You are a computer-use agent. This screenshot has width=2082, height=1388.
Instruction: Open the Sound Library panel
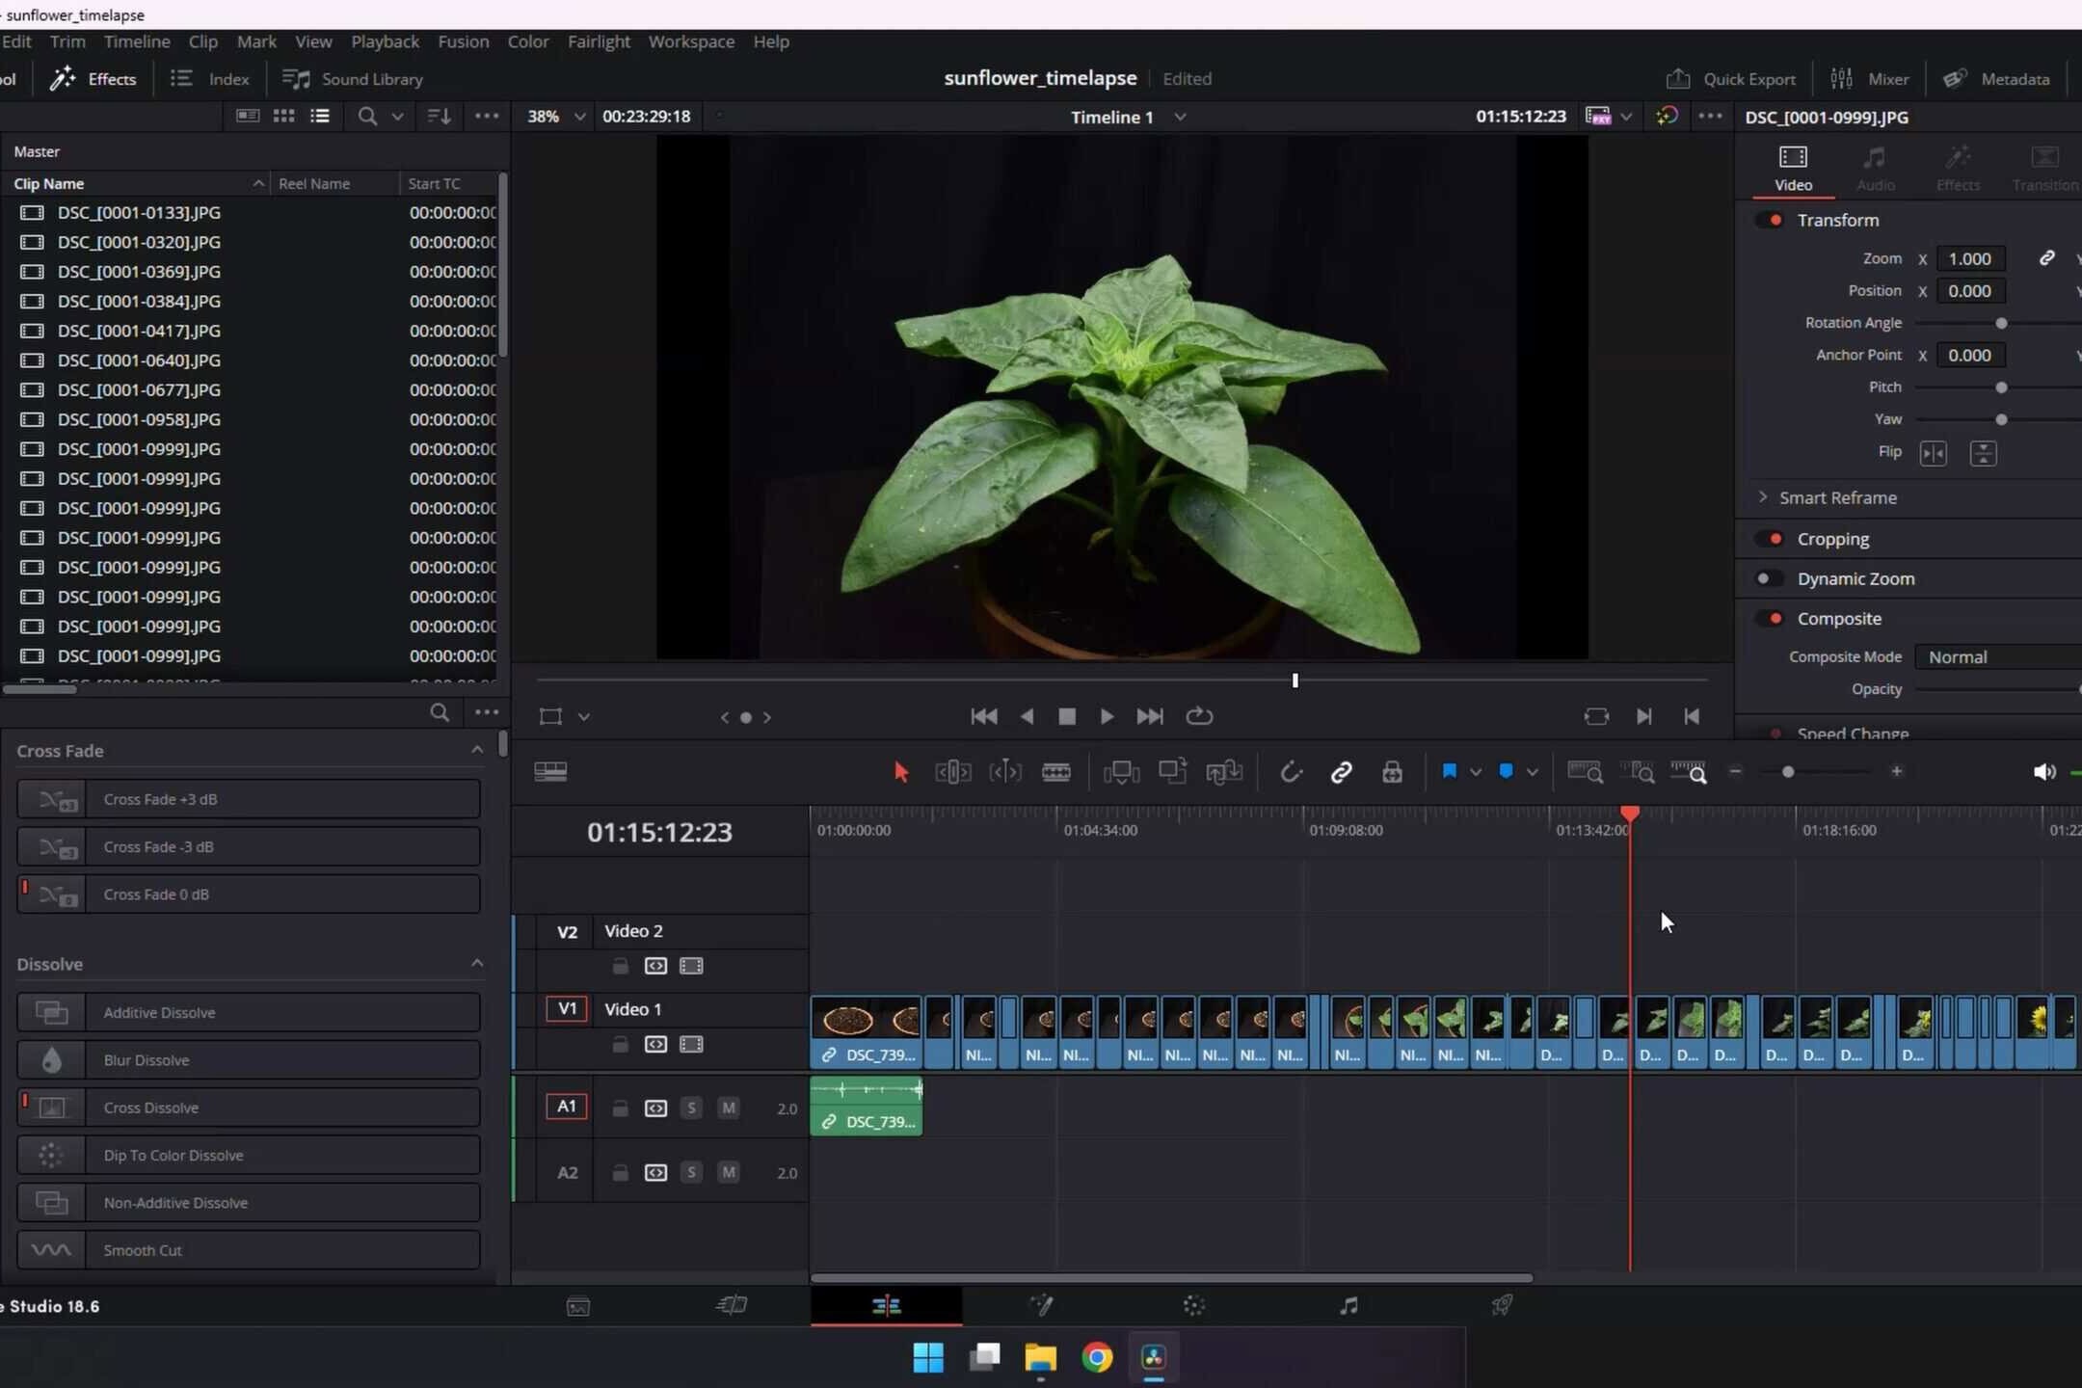[x=352, y=79]
